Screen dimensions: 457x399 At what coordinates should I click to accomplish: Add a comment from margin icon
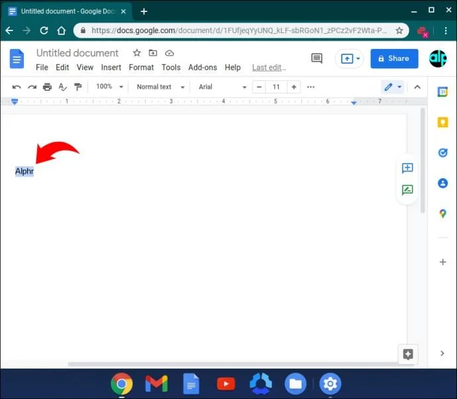click(x=407, y=168)
